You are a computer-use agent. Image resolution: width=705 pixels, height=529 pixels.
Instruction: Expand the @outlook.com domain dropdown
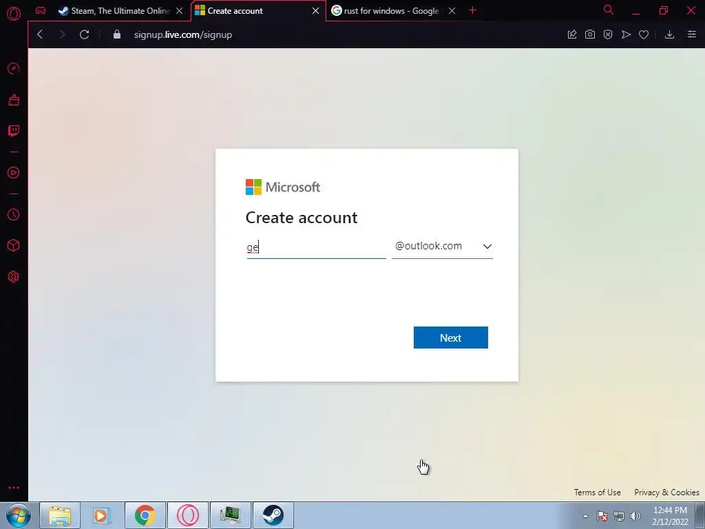(x=443, y=246)
